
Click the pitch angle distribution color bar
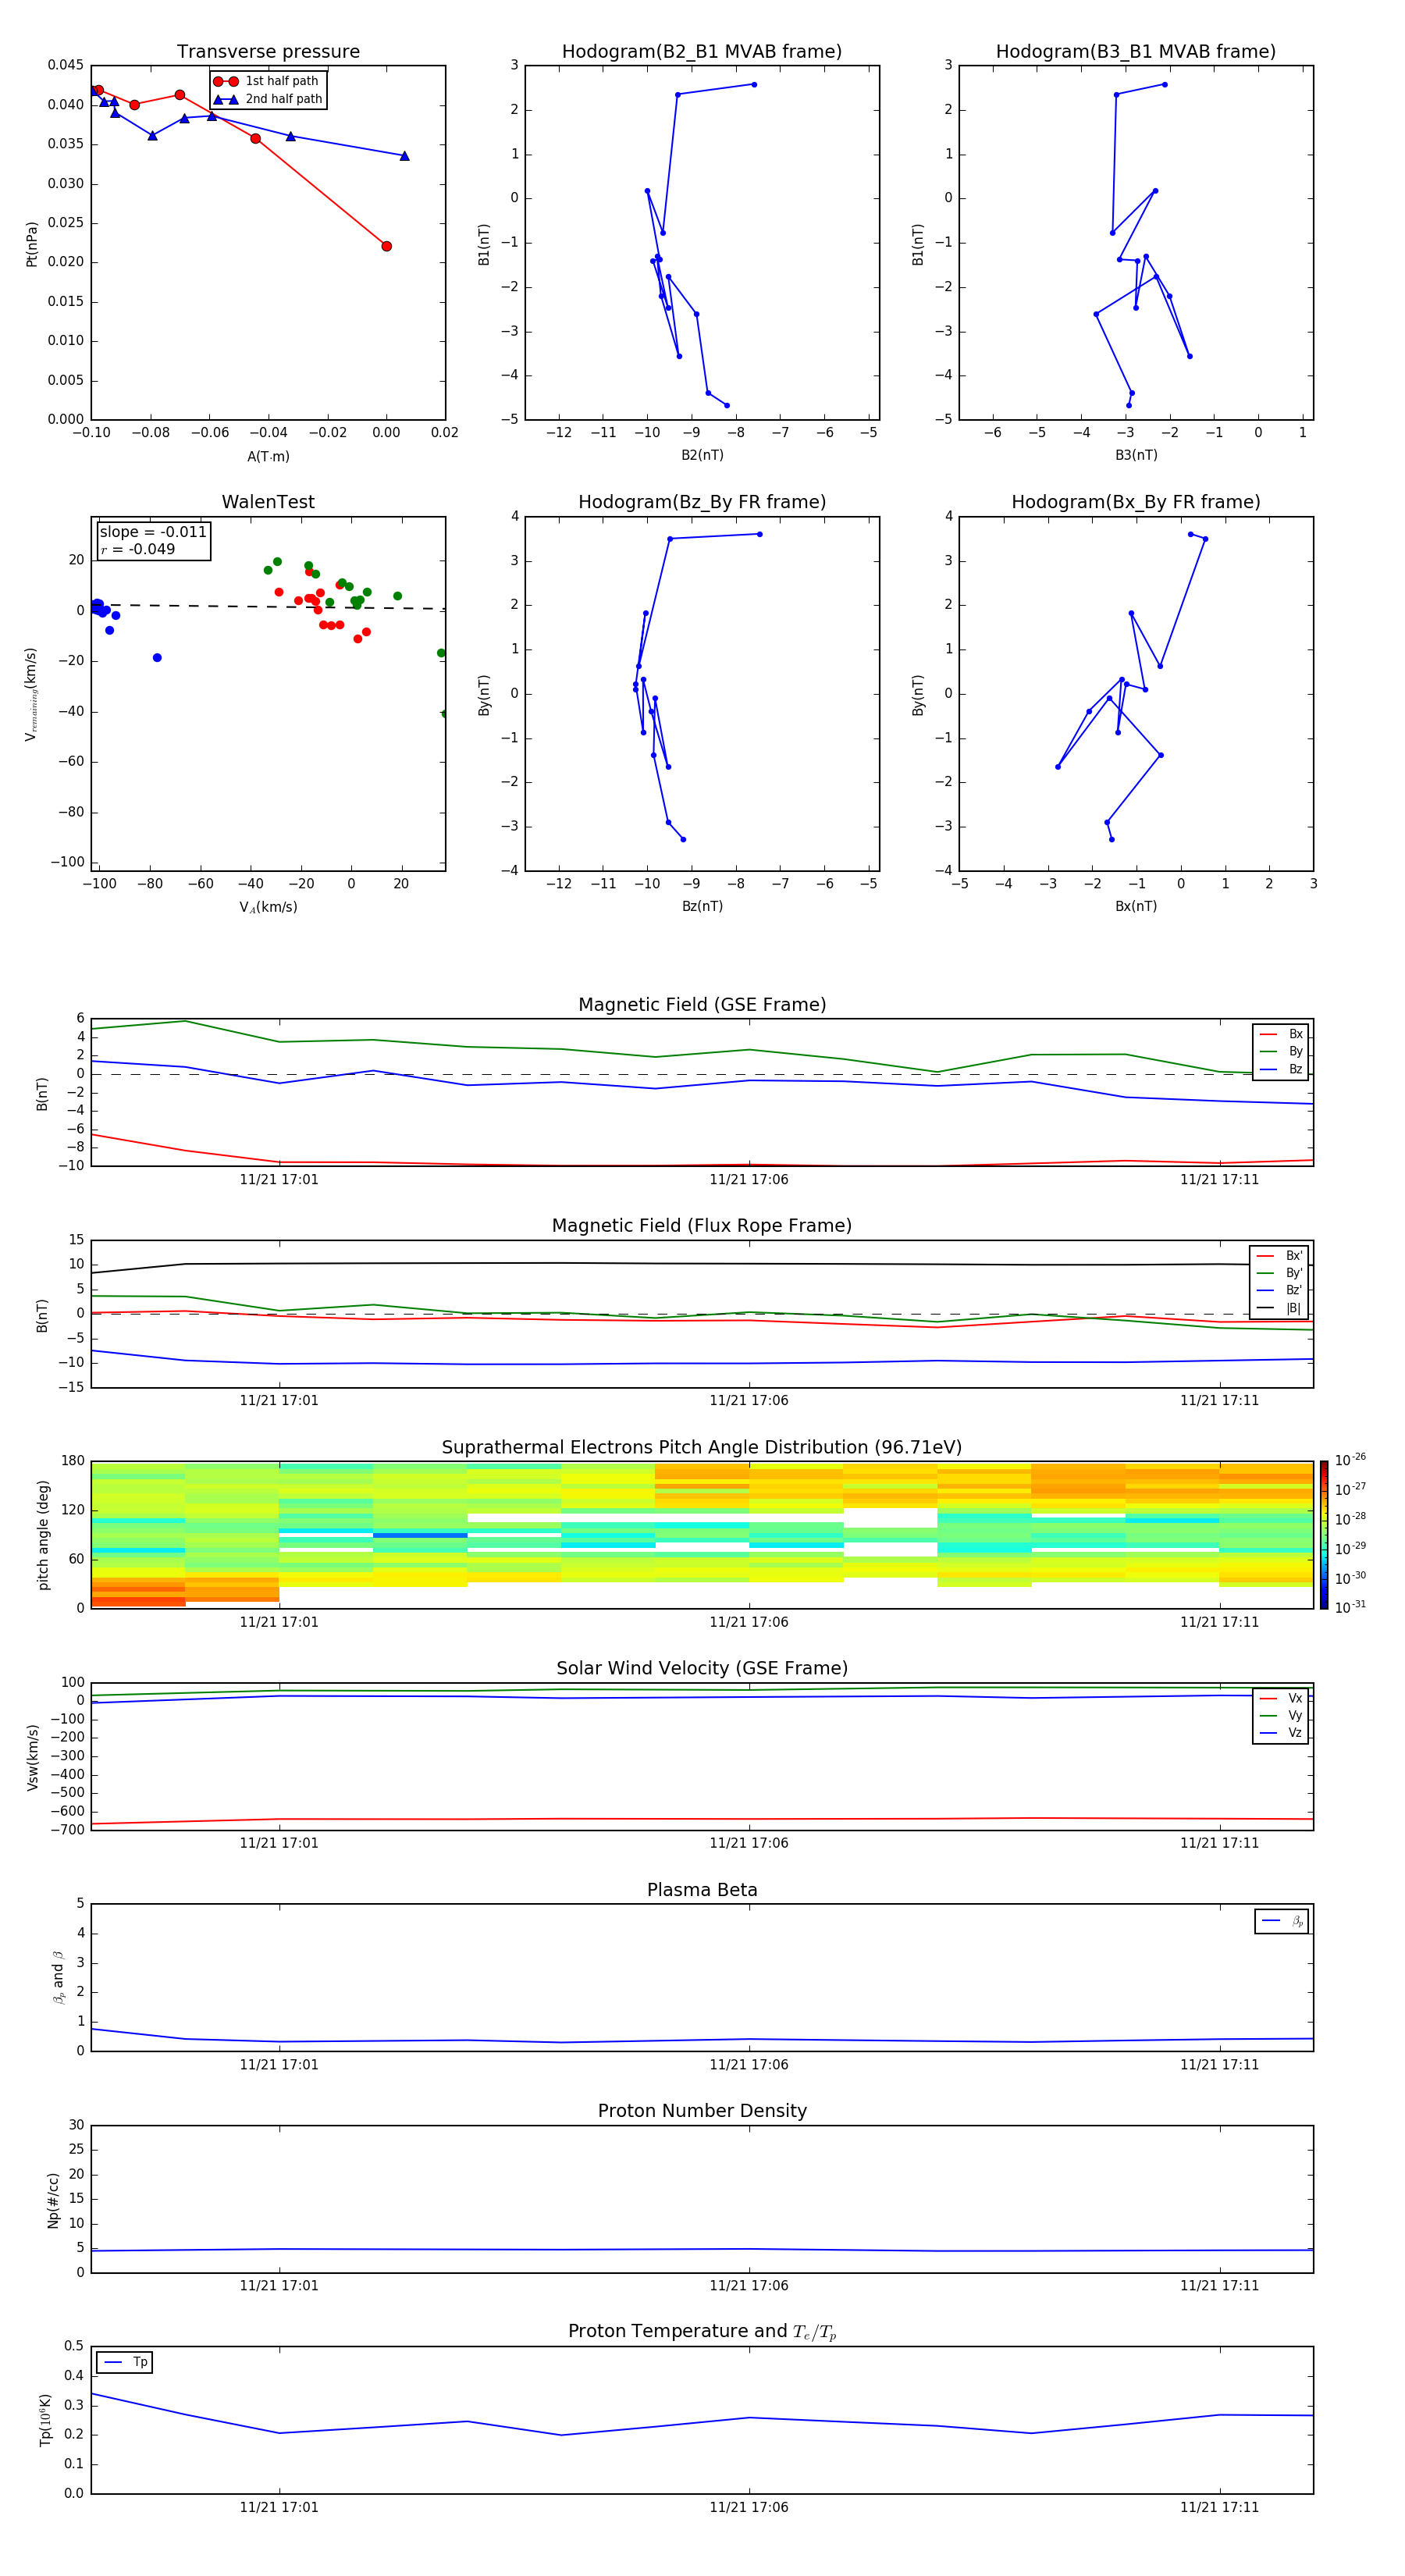[1324, 1534]
